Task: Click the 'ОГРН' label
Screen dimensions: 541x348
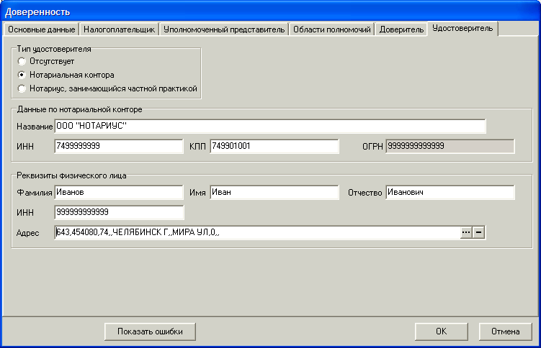Action: pos(372,147)
